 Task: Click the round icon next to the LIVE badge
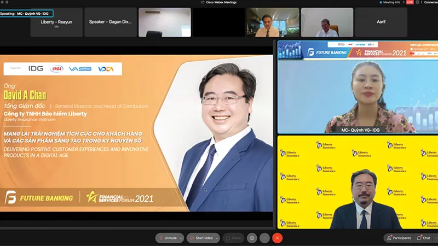(x=417, y=2)
